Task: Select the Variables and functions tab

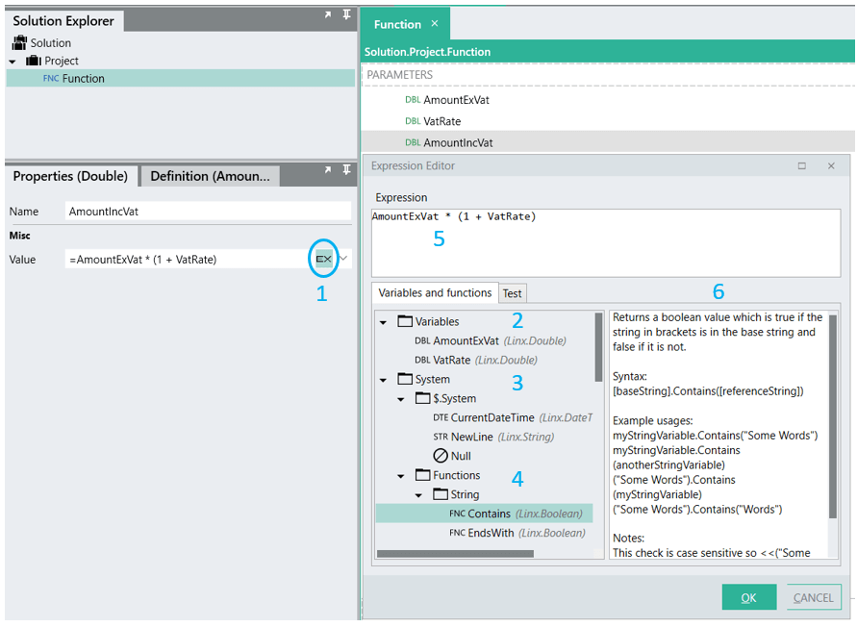Action: coord(435,292)
